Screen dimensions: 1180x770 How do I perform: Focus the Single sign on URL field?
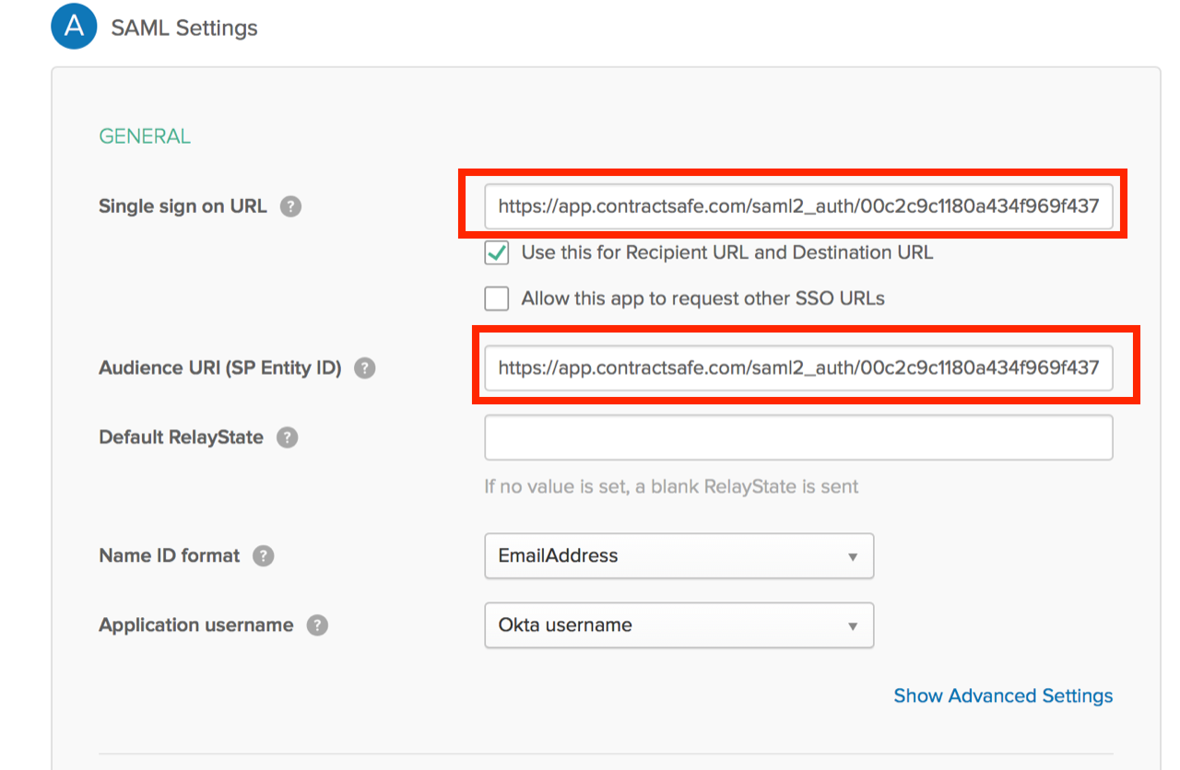click(798, 207)
